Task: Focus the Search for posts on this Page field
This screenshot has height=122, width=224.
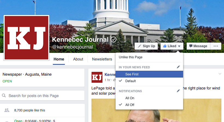Action: coord(44,96)
